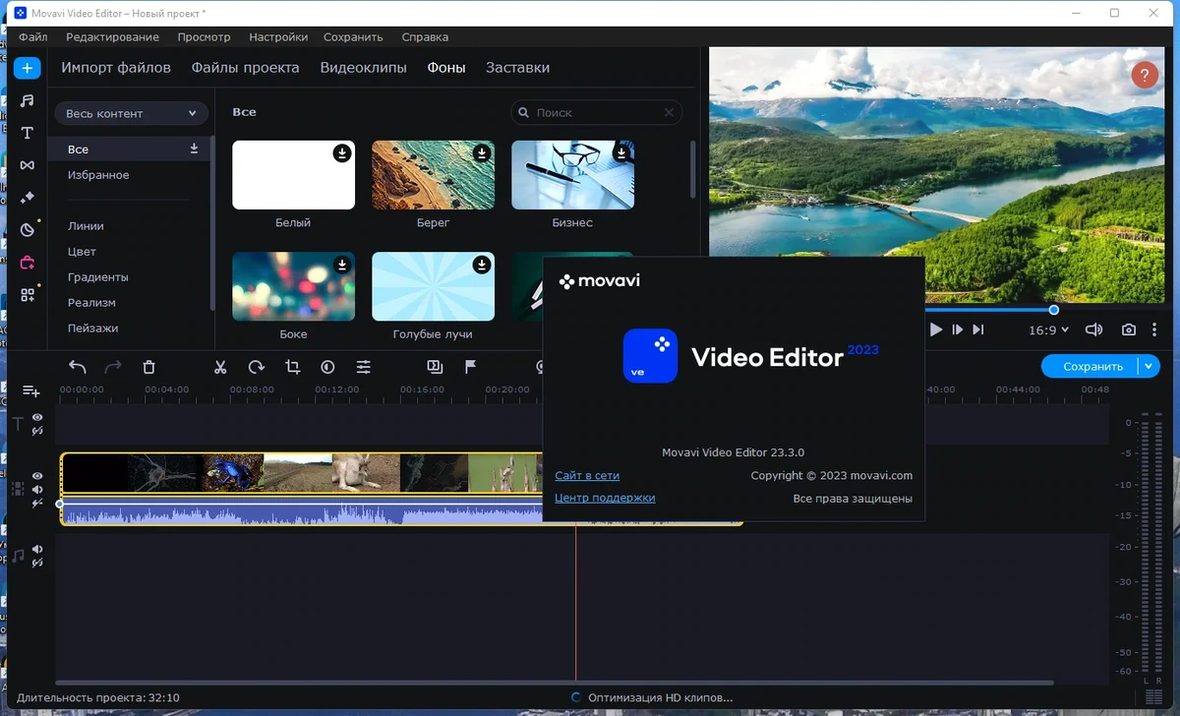Select the Голубые лучи thumbnail
This screenshot has height=716, width=1180.
click(433, 287)
